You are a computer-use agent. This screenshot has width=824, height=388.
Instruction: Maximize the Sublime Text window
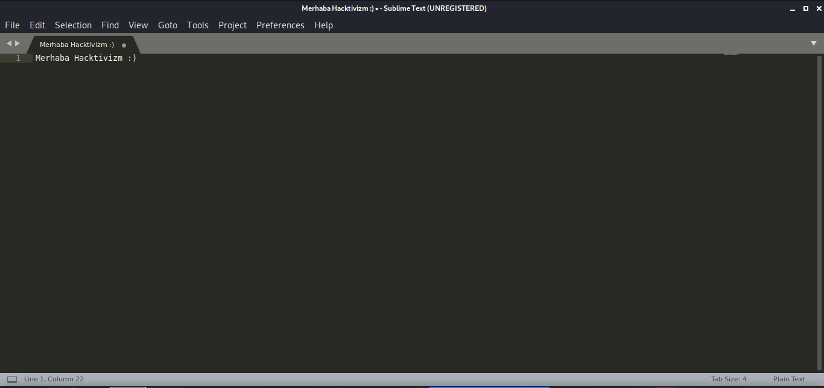click(805, 8)
